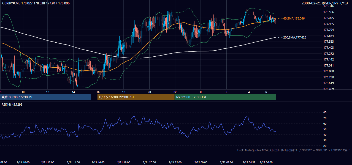Viewport: 352px width, 165px height.
Task: Click the bottom axis 2/22 00:00 label
Action: 201,162
